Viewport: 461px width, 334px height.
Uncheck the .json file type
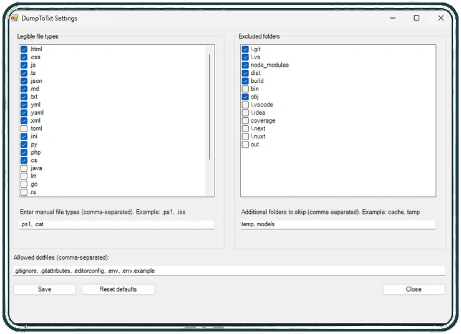24,81
